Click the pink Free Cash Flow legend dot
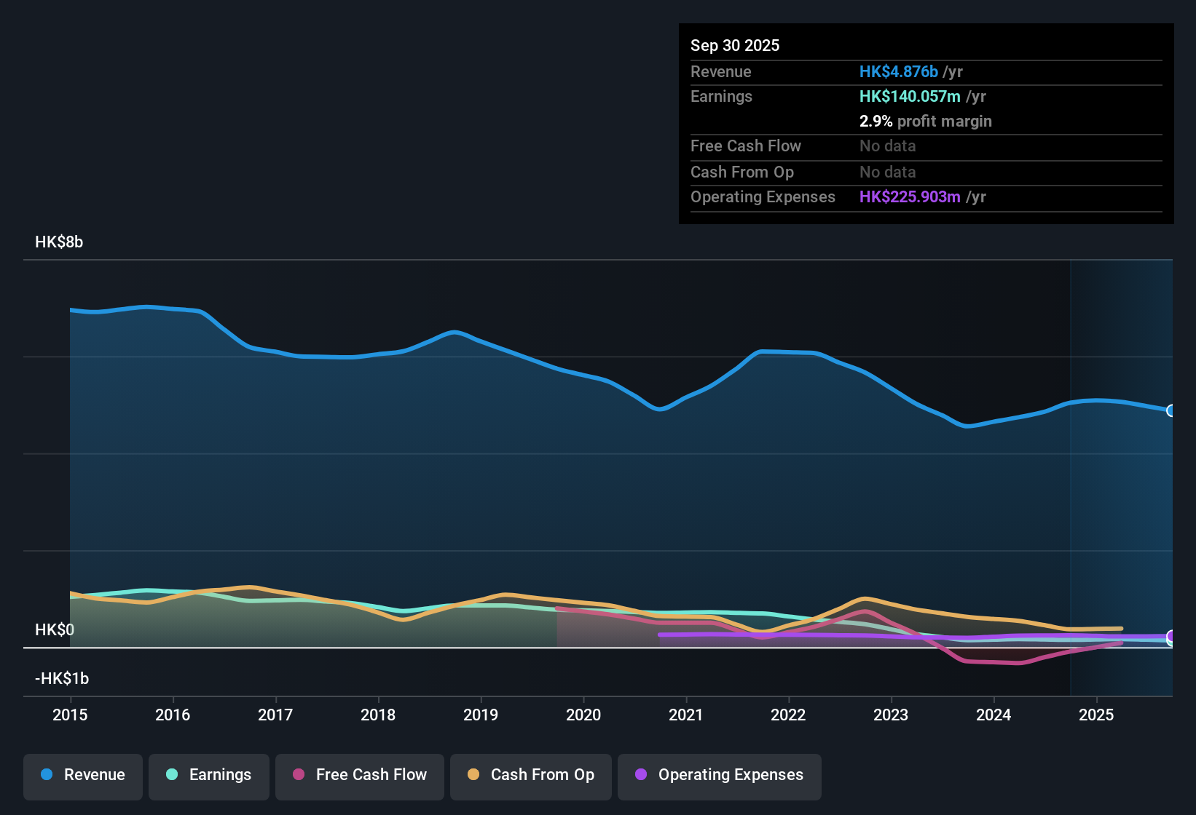Image resolution: width=1196 pixels, height=815 pixels. coord(298,775)
